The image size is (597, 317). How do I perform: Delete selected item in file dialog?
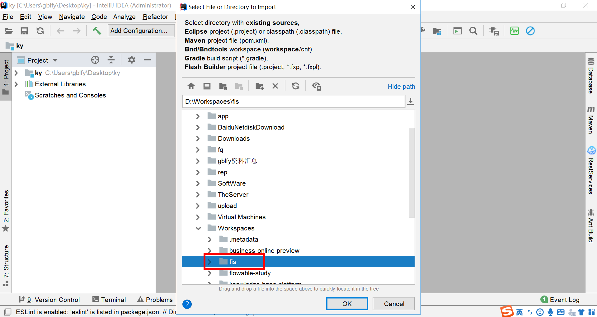pos(275,86)
